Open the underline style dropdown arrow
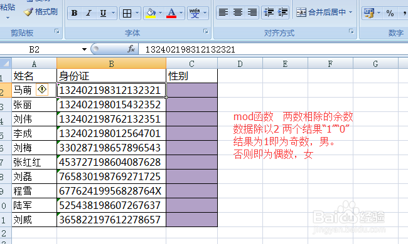This screenshot has height=244, width=408. coord(113,13)
